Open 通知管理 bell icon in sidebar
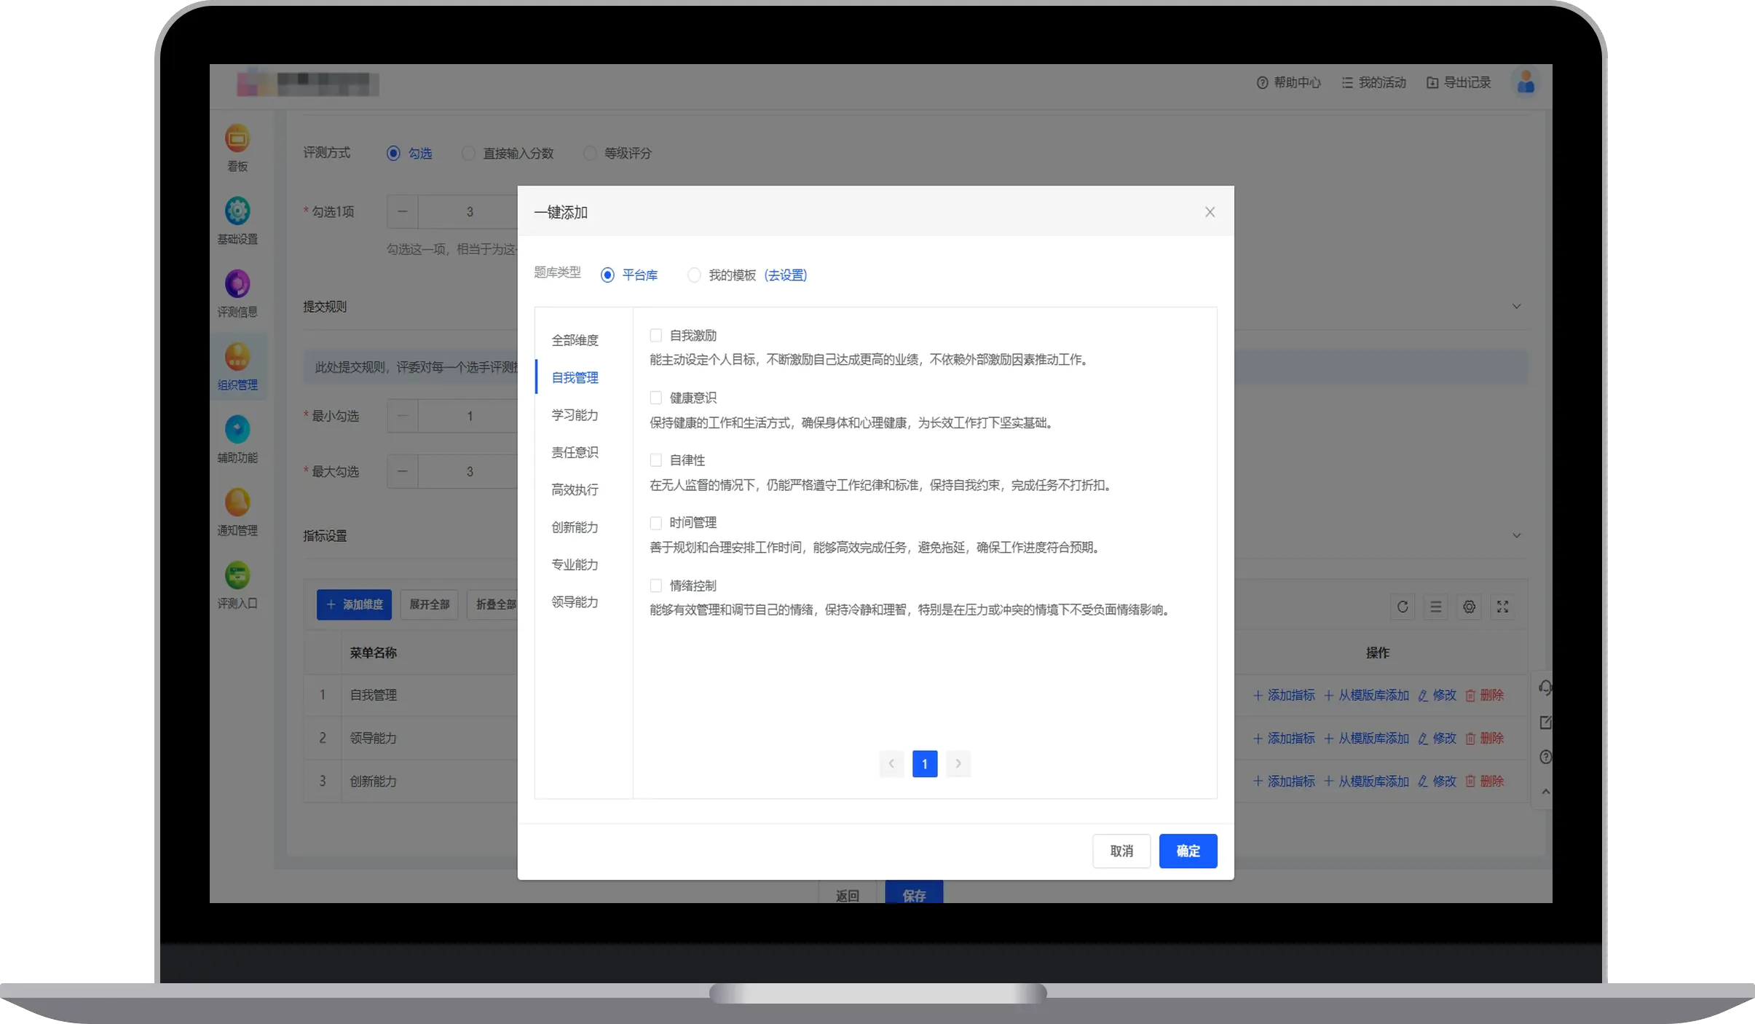Screen dimensions: 1755x1024 [x=237, y=503]
